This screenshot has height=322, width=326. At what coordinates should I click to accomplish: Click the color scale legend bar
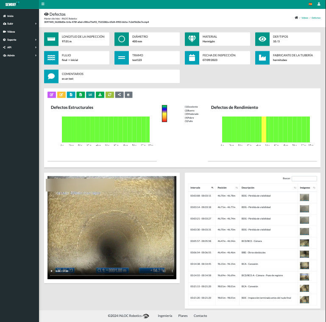164,114
